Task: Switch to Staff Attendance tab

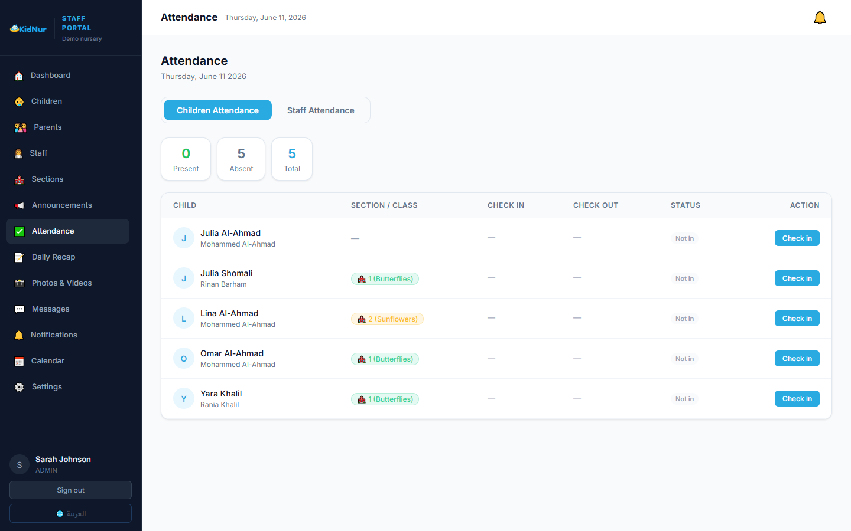Action: [x=321, y=110]
